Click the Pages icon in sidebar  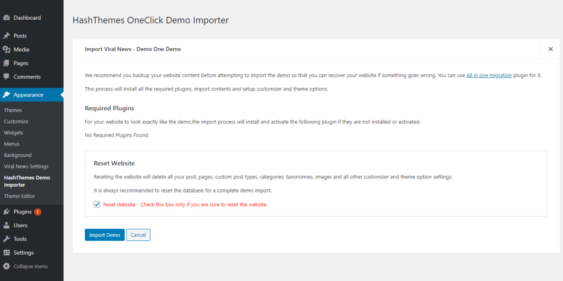7,63
